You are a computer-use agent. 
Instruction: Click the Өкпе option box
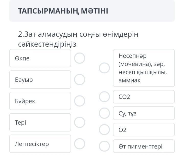(40, 58)
